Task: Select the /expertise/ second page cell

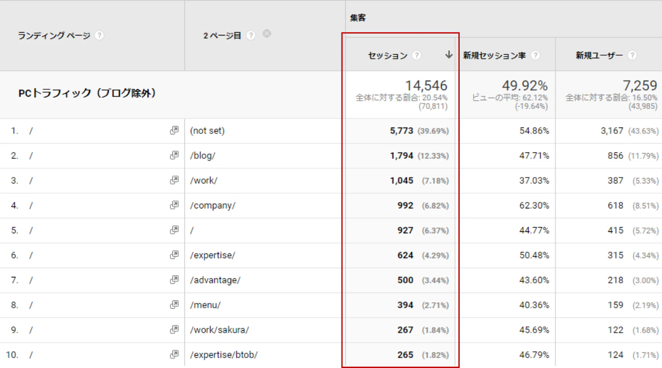Action: tap(212, 255)
